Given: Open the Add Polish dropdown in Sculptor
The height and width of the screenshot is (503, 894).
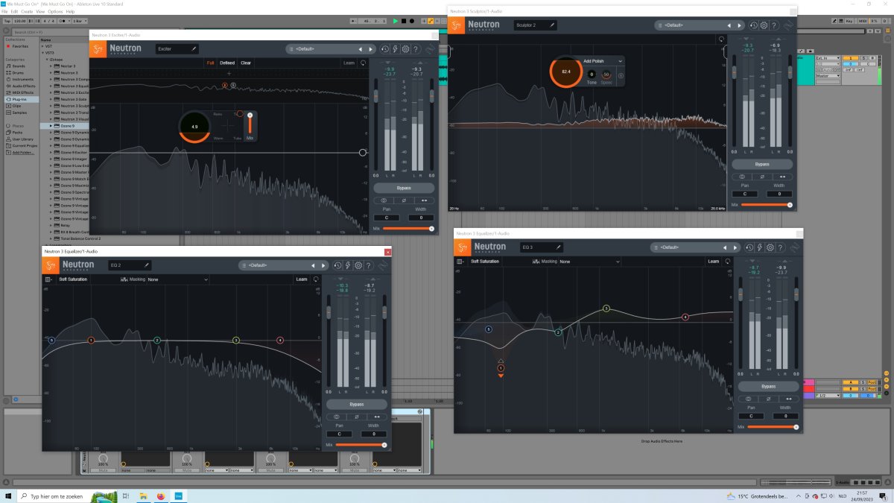Looking at the screenshot, I should [603, 61].
